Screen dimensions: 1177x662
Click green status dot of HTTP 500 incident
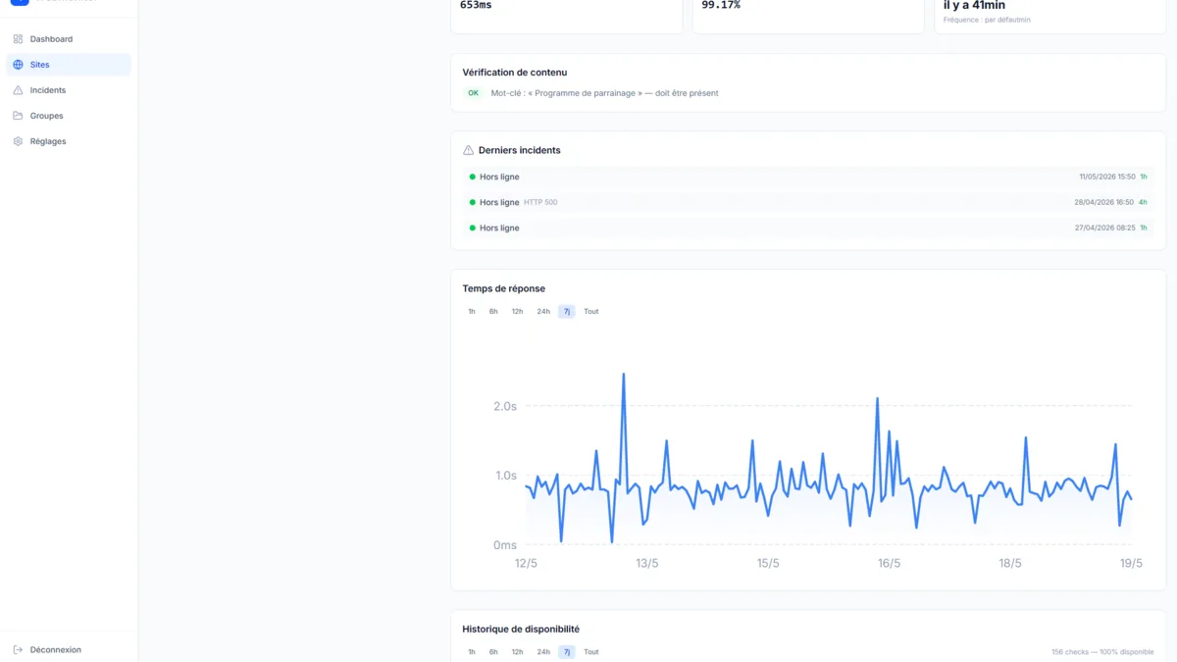tap(472, 202)
